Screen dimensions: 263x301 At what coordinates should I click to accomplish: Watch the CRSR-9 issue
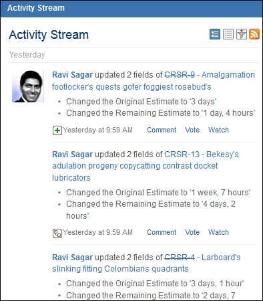click(218, 130)
